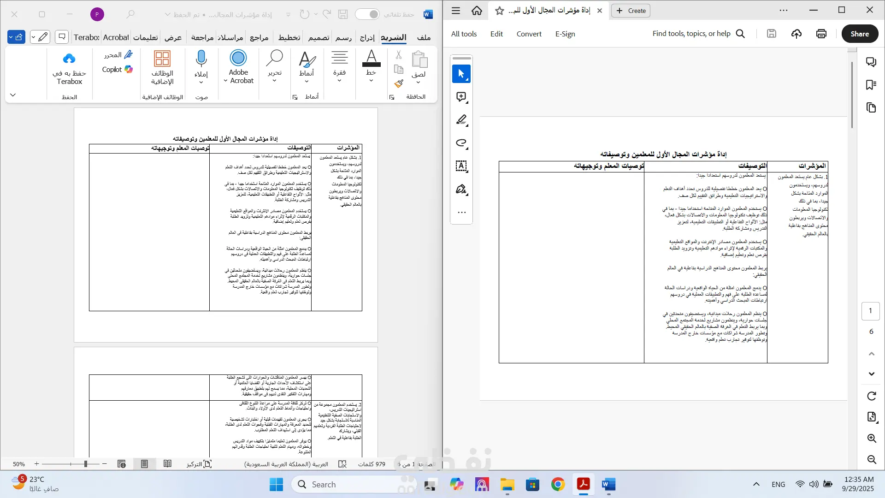Image resolution: width=885 pixels, height=498 pixels.
Task: Toggle the AutoSave switch in Word
Action: click(x=367, y=14)
